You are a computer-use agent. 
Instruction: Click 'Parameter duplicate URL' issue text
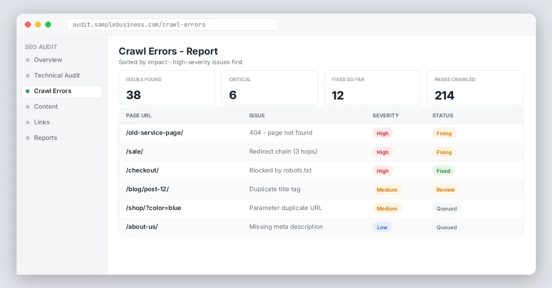pyautogui.click(x=286, y=208)
